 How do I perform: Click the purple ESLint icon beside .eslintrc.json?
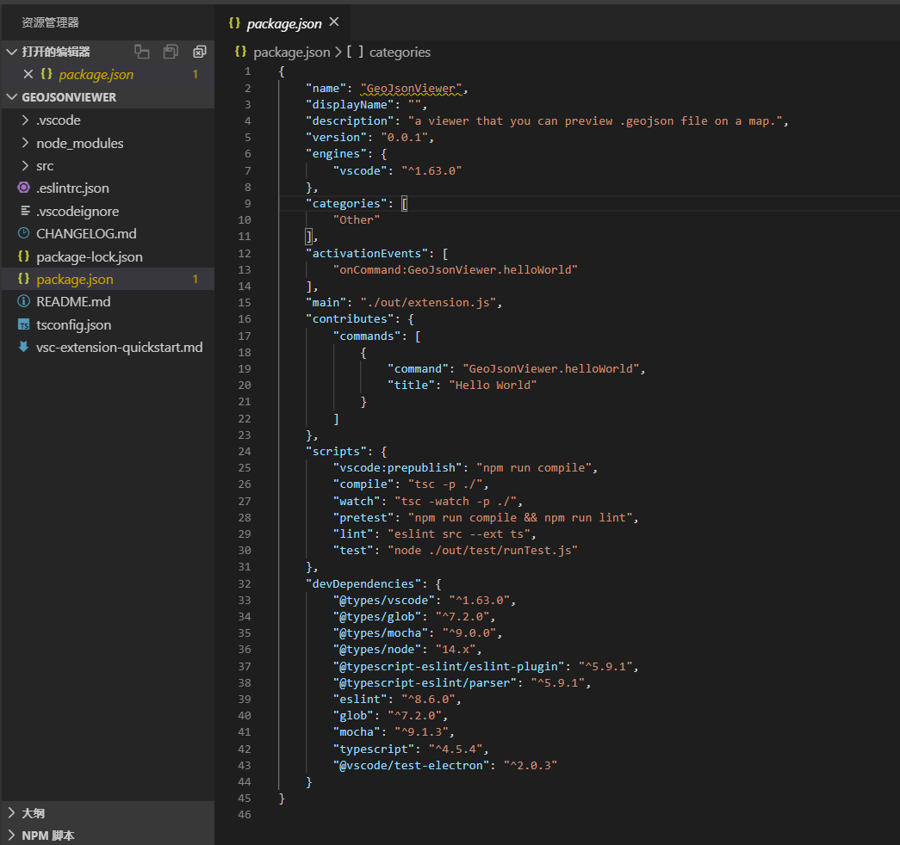tap(23, 188)
